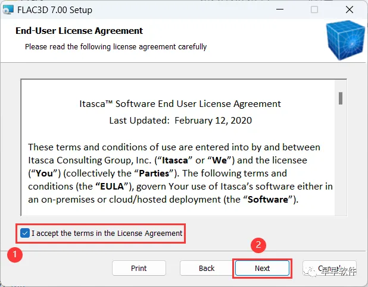Screen dimensions: 368x287
Task: Click the bold word 'Software' in the agreement
Action: (x=268, y=200)
